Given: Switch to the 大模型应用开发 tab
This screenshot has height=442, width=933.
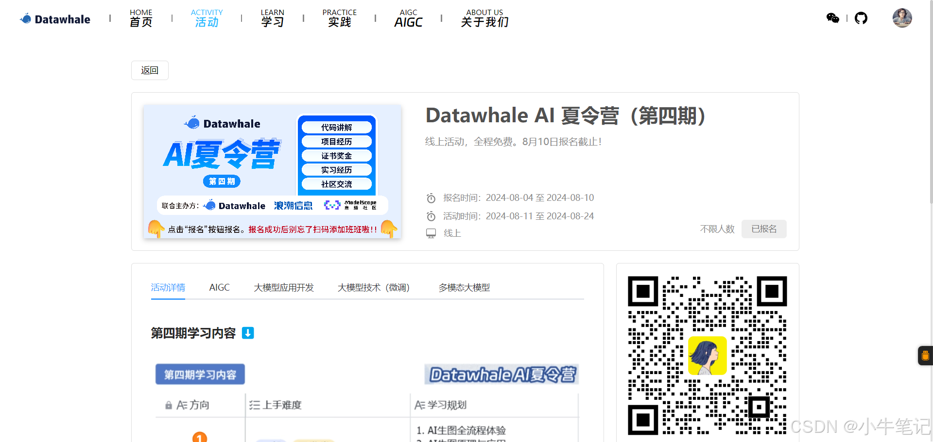Looking at the screenshot, I should pyautogui.click(x=284, y=288).
